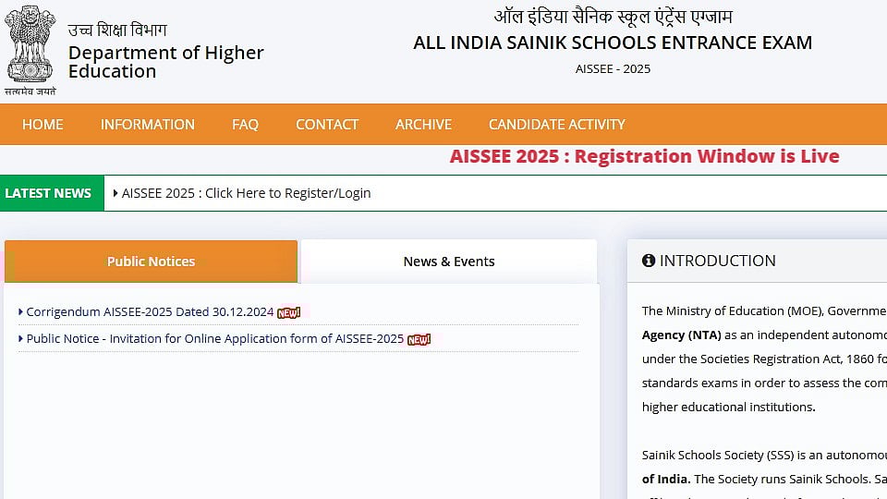The width and height of the screenshot is (887, 499).
Task: Click the info icon beside INTRODUCTION
Action: click(x=649, y=262)
